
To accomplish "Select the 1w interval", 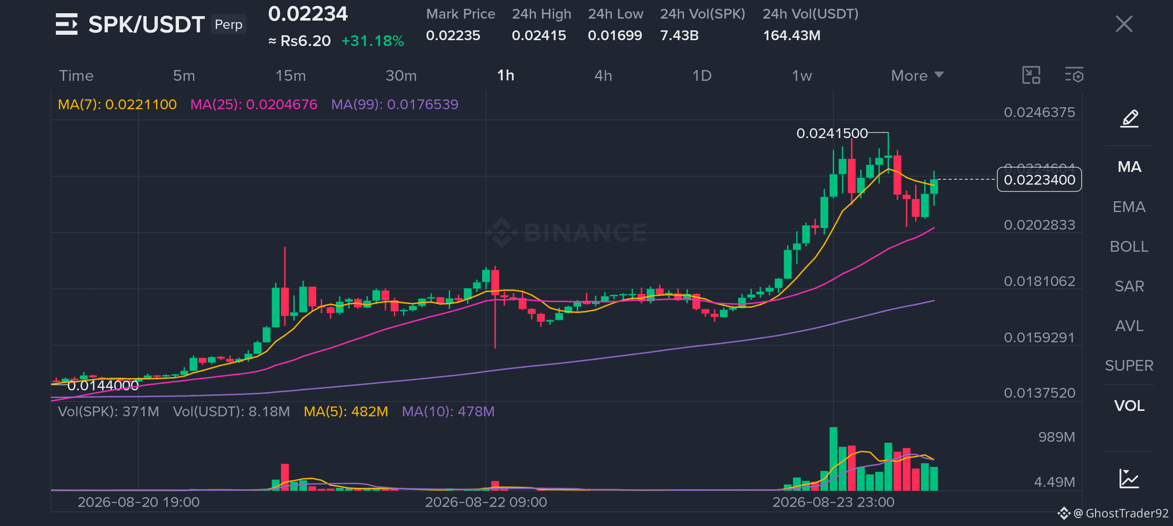I will [802, 75].
